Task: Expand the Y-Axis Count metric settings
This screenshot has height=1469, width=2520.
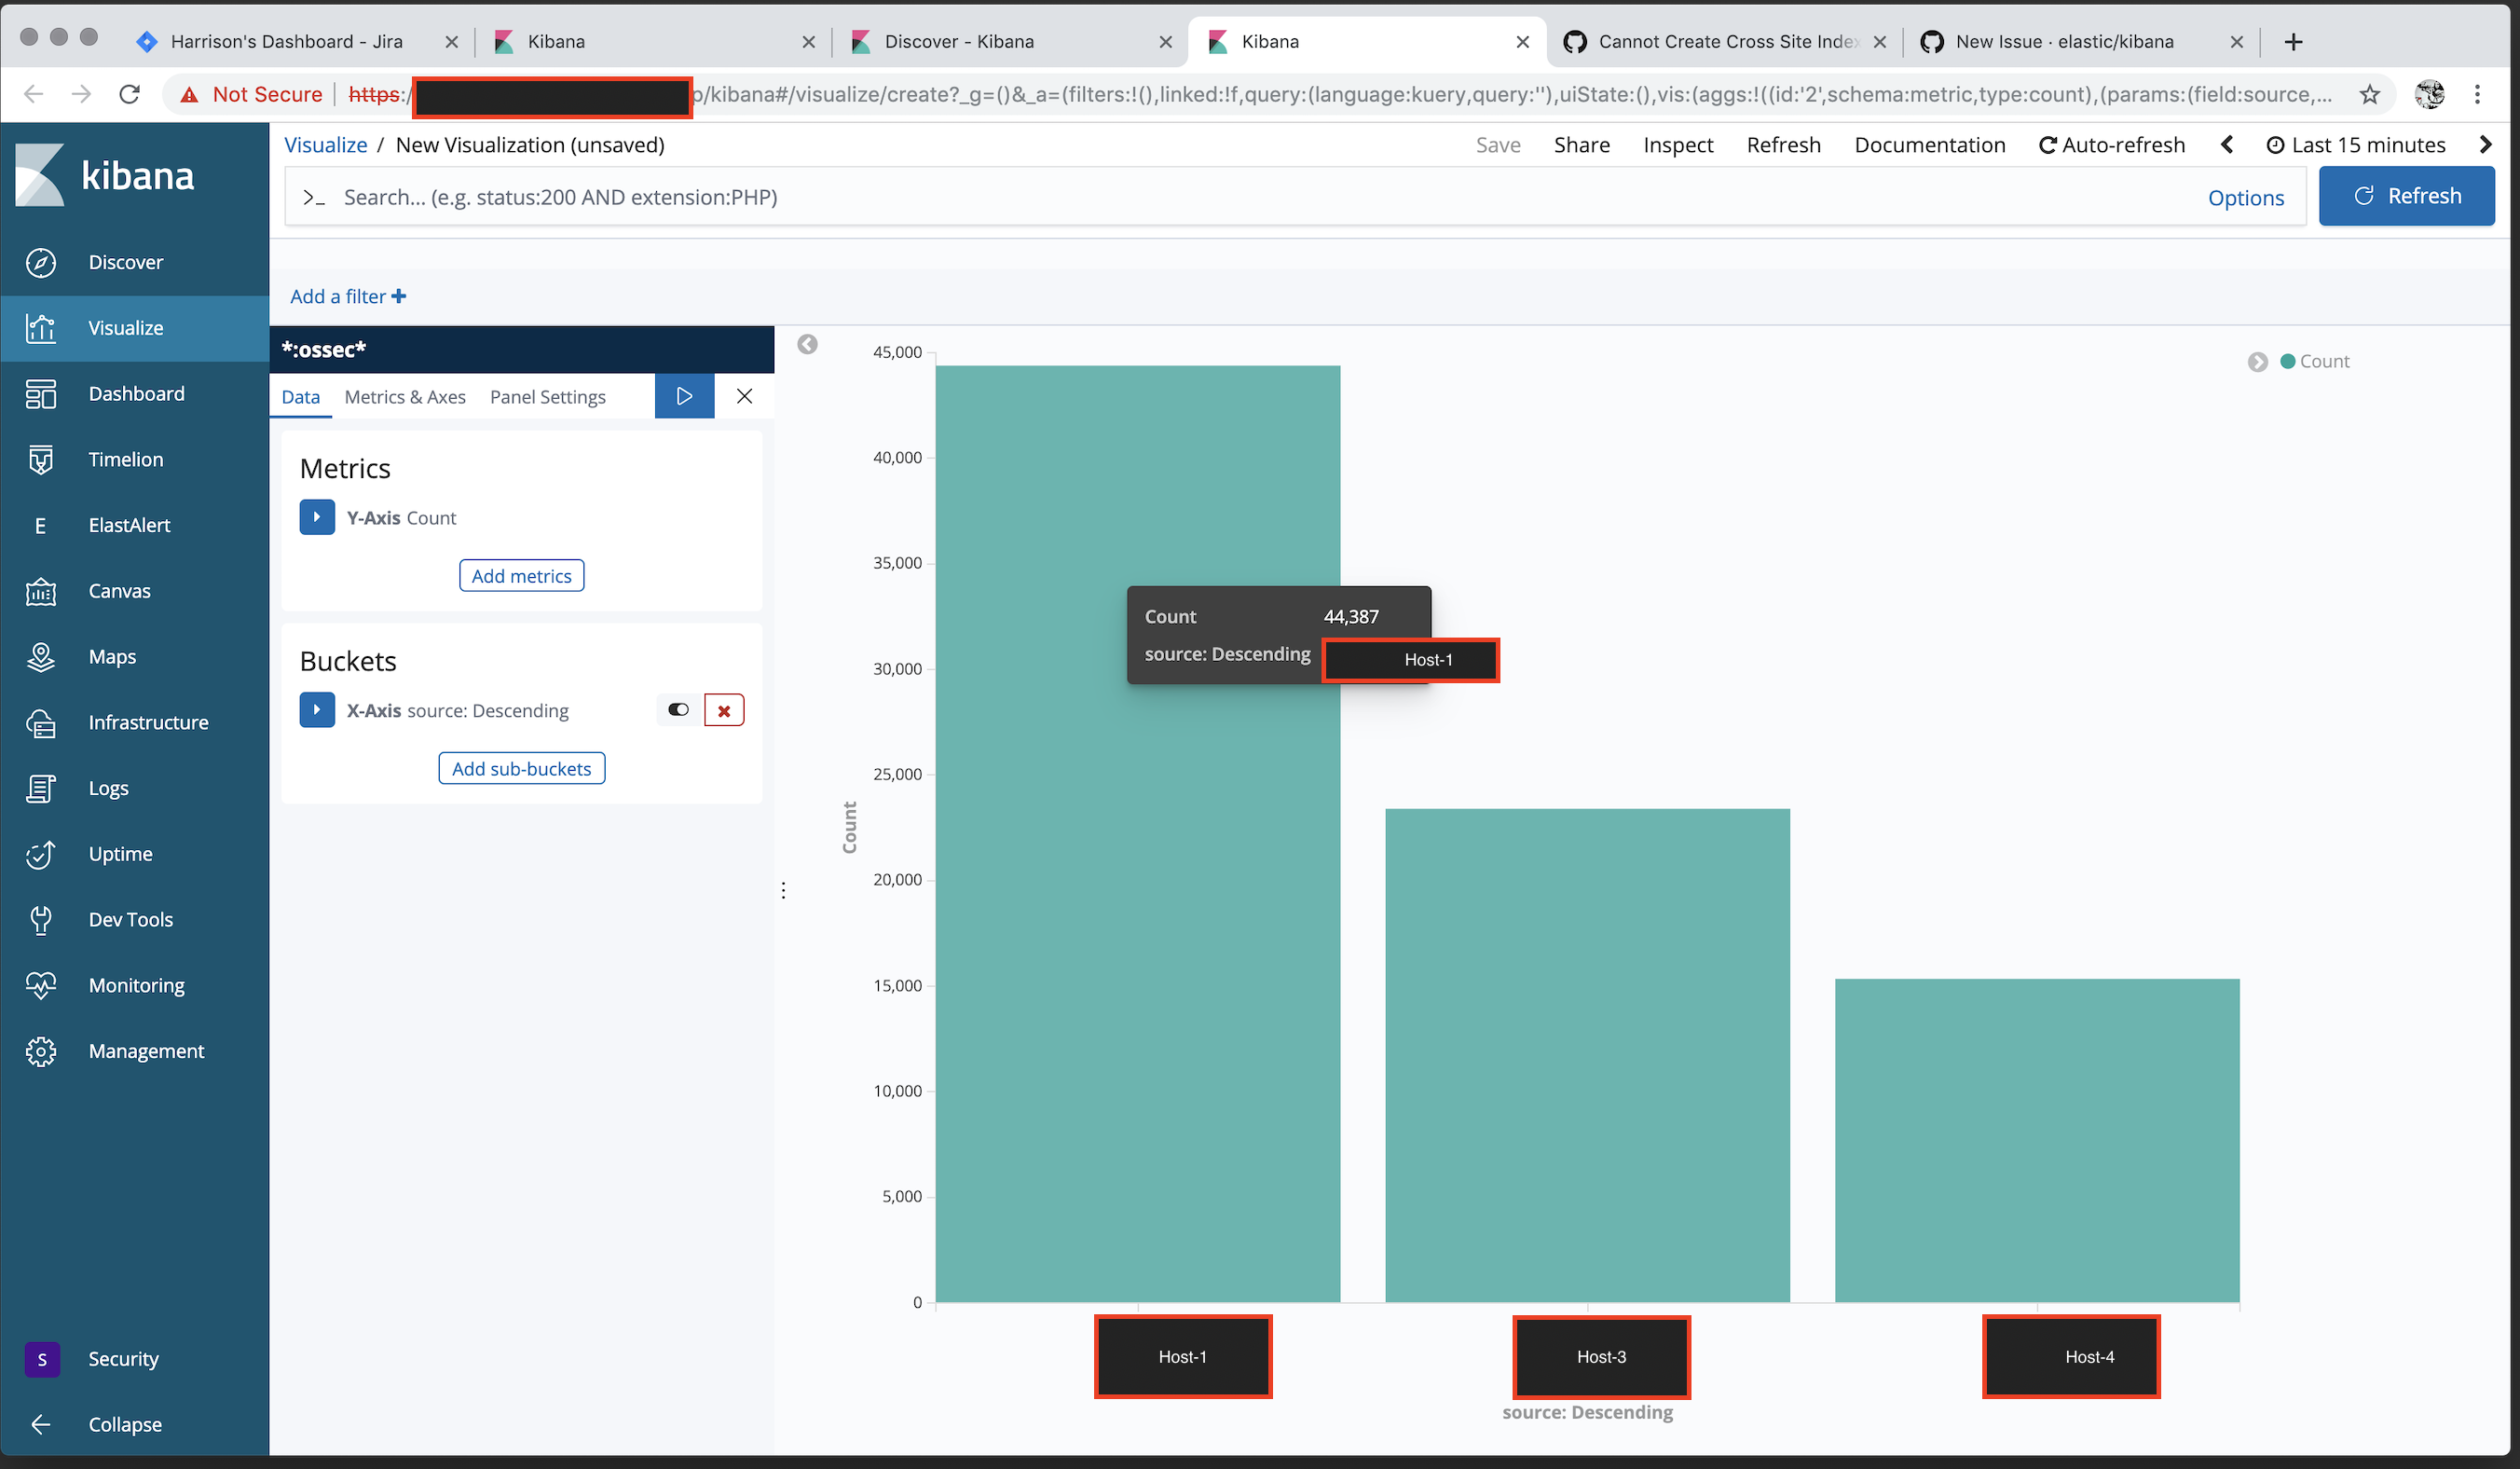Action: pos(317,517)
